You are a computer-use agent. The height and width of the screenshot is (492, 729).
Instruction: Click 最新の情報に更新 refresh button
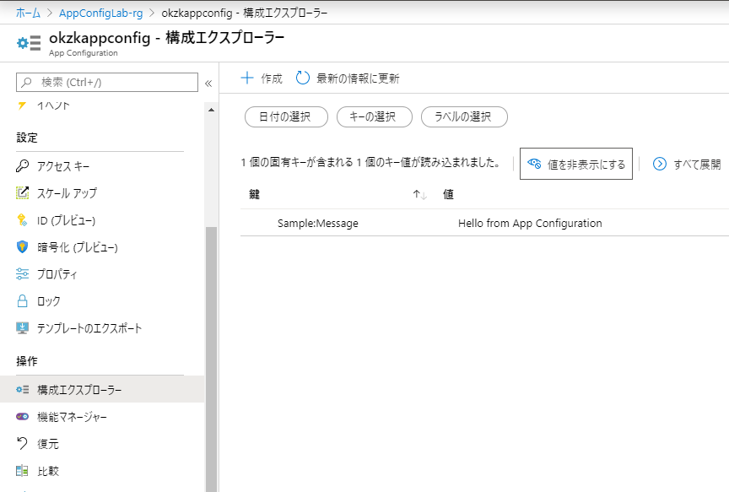[x=348, y=78]
